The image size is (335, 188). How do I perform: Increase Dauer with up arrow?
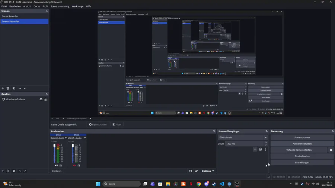tap(265, 142)
